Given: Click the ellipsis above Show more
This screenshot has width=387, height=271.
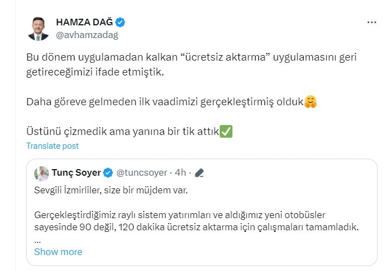Looking at the screenshot, I should (38, 240).
